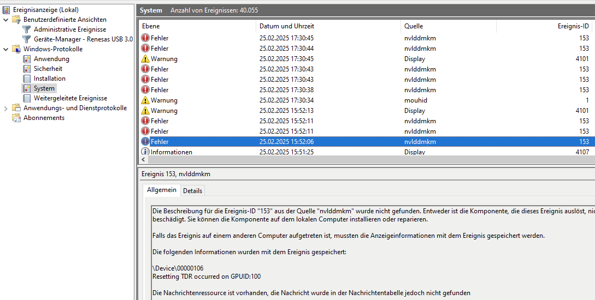Click error icon of 17:30:38 event
595x300 pixels.
pyautogui.click(x=145, y=90)
